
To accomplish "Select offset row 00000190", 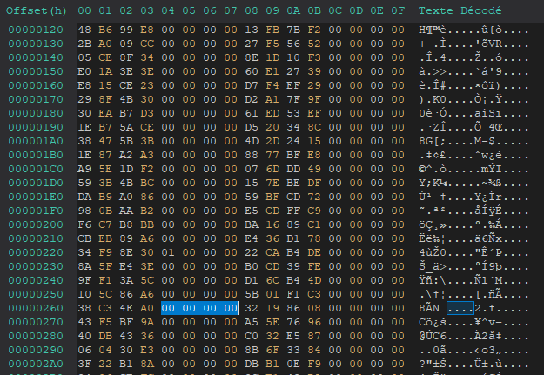I will (x=36, y=127).
